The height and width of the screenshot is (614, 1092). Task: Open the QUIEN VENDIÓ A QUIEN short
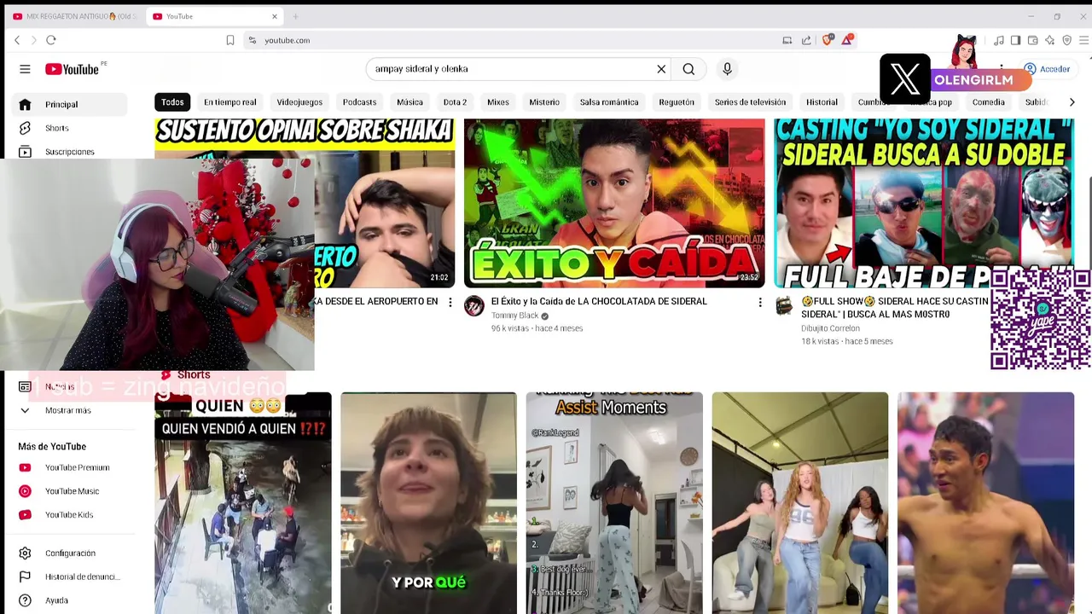pyautogui.click(x=243, y=503)
